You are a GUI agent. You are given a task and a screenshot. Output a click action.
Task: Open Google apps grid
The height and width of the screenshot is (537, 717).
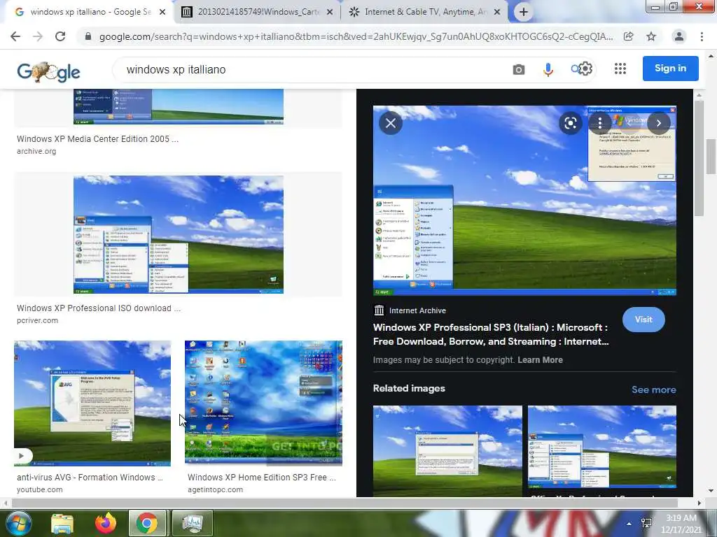click(x=620, y=69)
